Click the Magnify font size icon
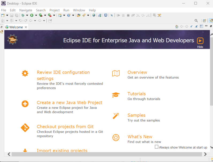 click(x=196, y=27)
